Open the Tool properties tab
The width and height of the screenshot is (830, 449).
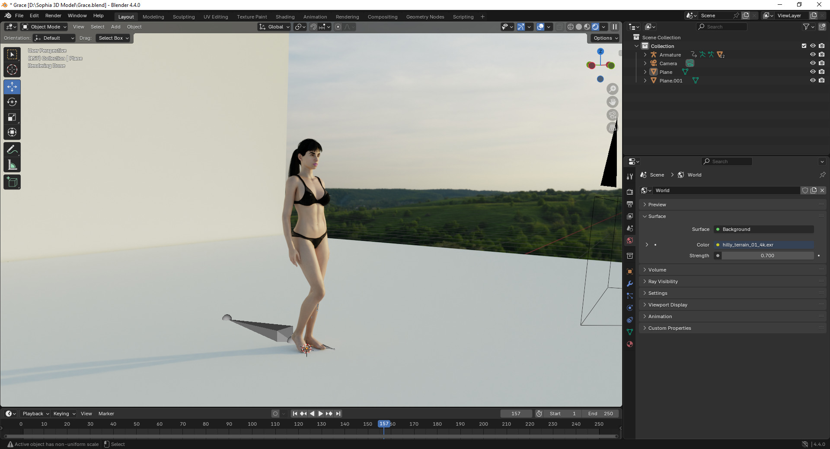coord(630,176)
